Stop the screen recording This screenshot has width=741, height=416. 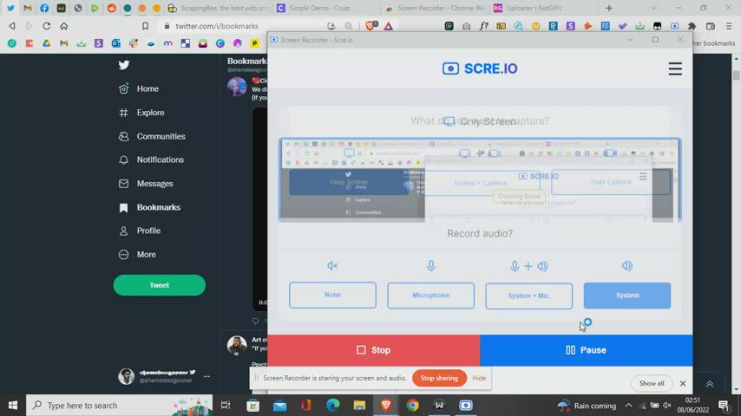click(373, 350)
